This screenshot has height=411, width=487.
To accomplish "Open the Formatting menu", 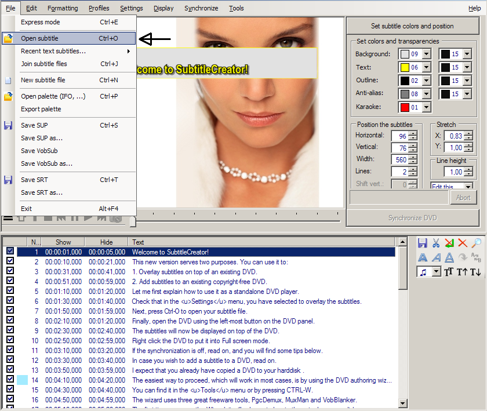I will [63, 8].
